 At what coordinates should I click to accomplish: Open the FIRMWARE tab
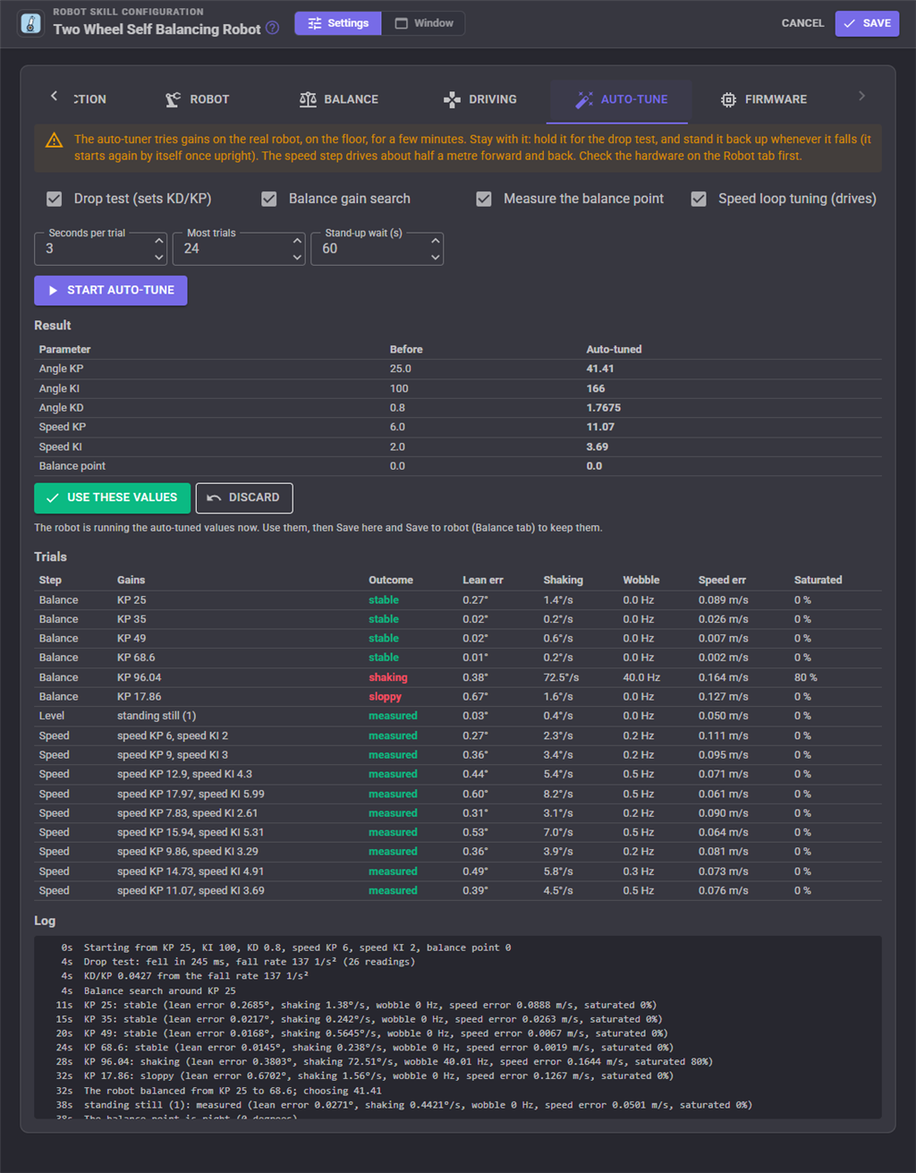pos(764,99)
